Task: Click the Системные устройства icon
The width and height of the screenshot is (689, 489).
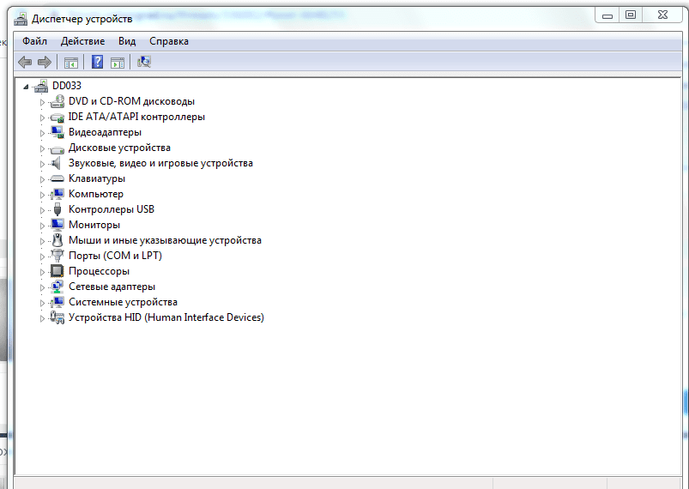Action: [x=57, y=302]
